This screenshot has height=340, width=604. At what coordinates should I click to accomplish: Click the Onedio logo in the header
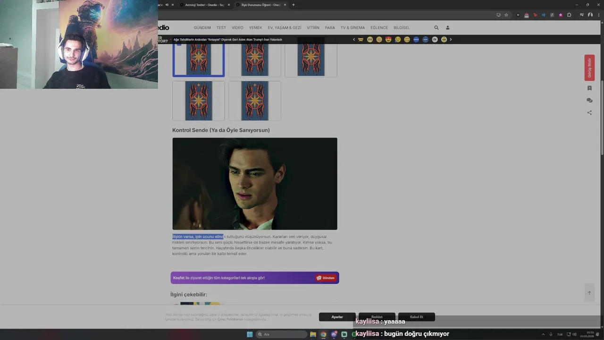164,28
